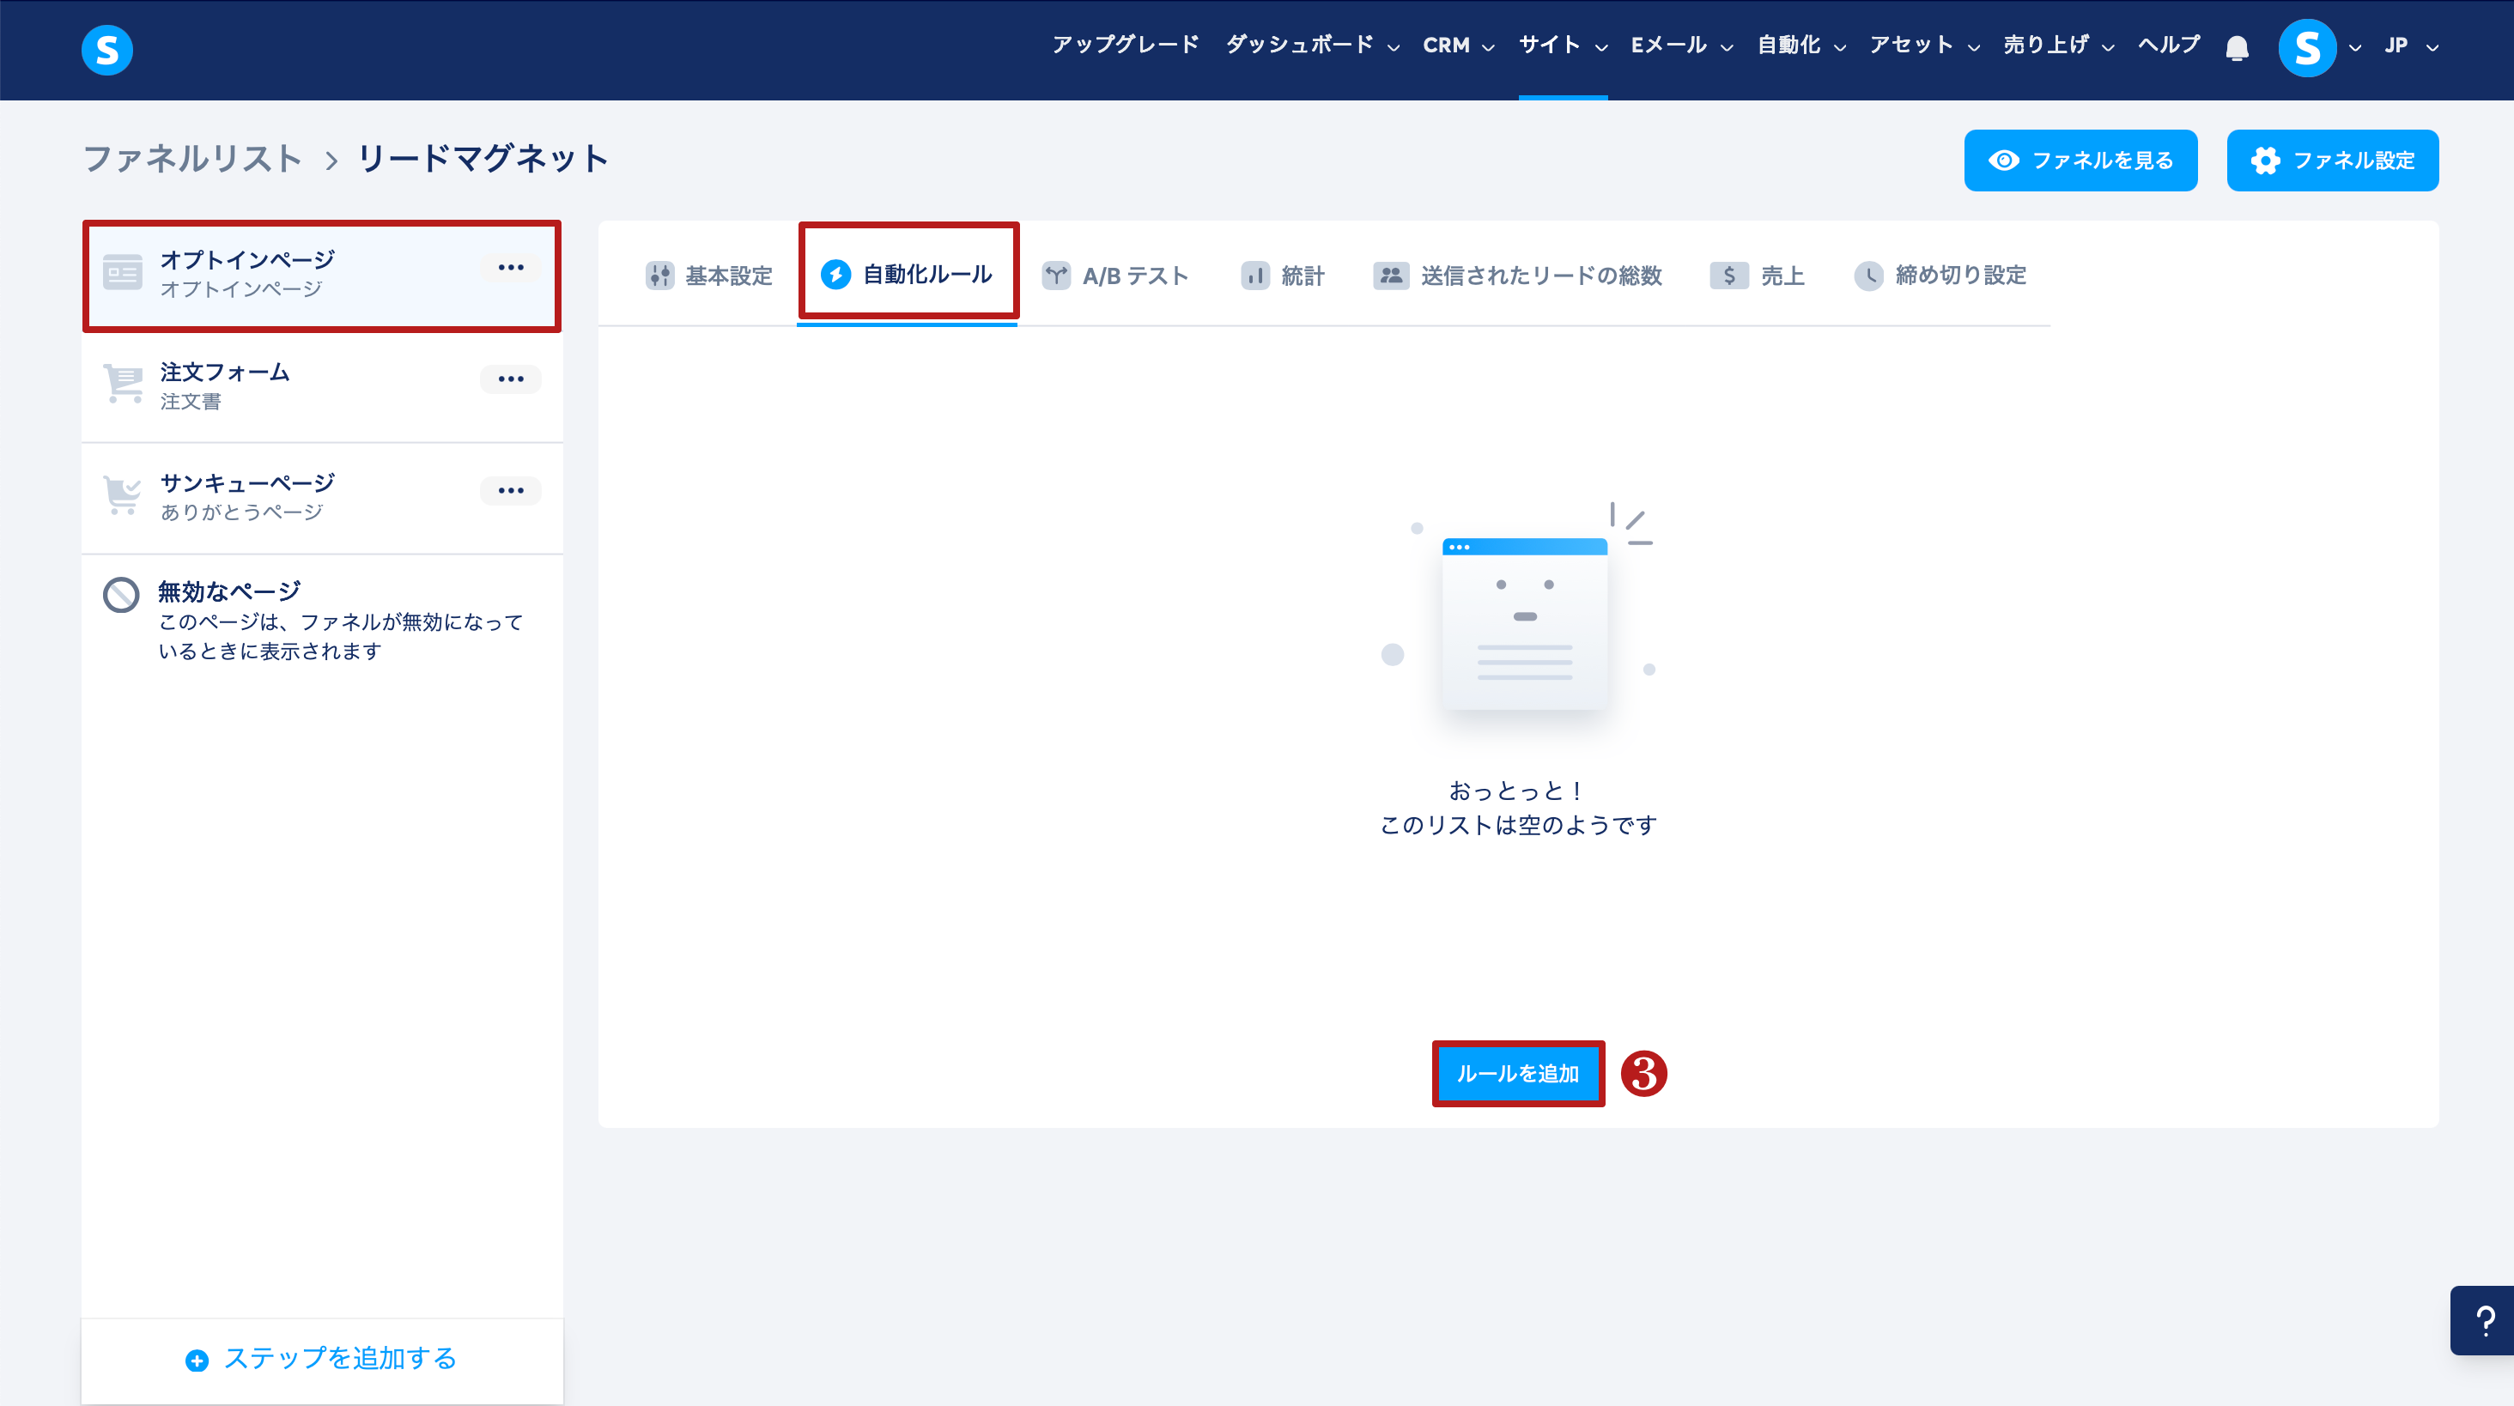This screenshot has width=2514, height=1406.
Task: Click the notification bell icon
Action: [x=2237, y=48]
